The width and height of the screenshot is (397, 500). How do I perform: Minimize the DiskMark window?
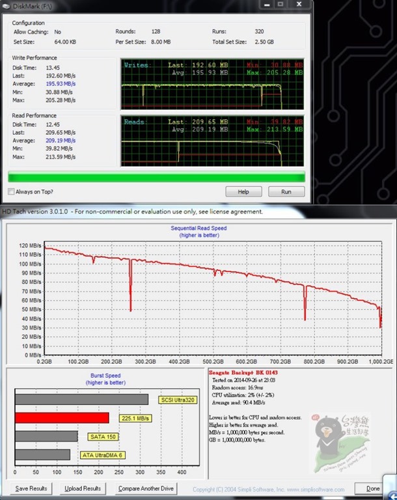point(267,5)
